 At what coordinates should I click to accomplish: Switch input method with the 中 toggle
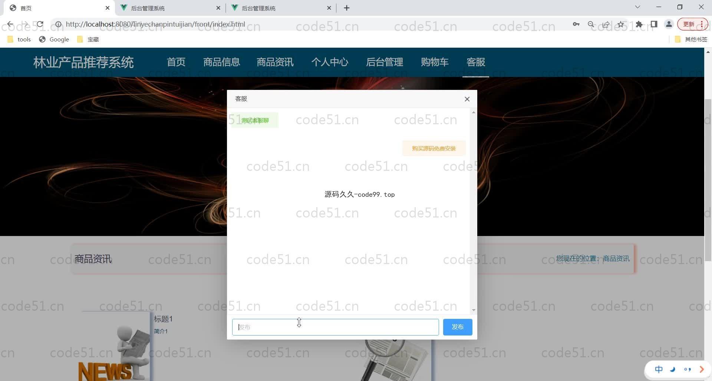click(659, 369)
